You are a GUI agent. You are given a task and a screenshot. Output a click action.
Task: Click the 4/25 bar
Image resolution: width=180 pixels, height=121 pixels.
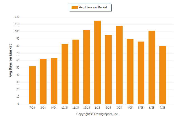(x=130, y=71)
